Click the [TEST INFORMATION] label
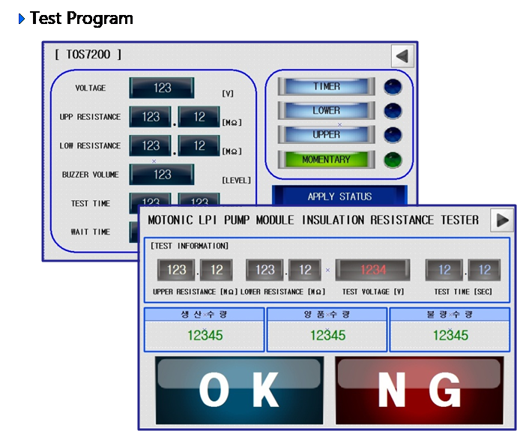Screen dimensions: 517x431 point(190,246)
